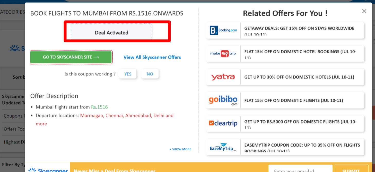
Task: Click the Yatra logo
Action: pos(223,77)
